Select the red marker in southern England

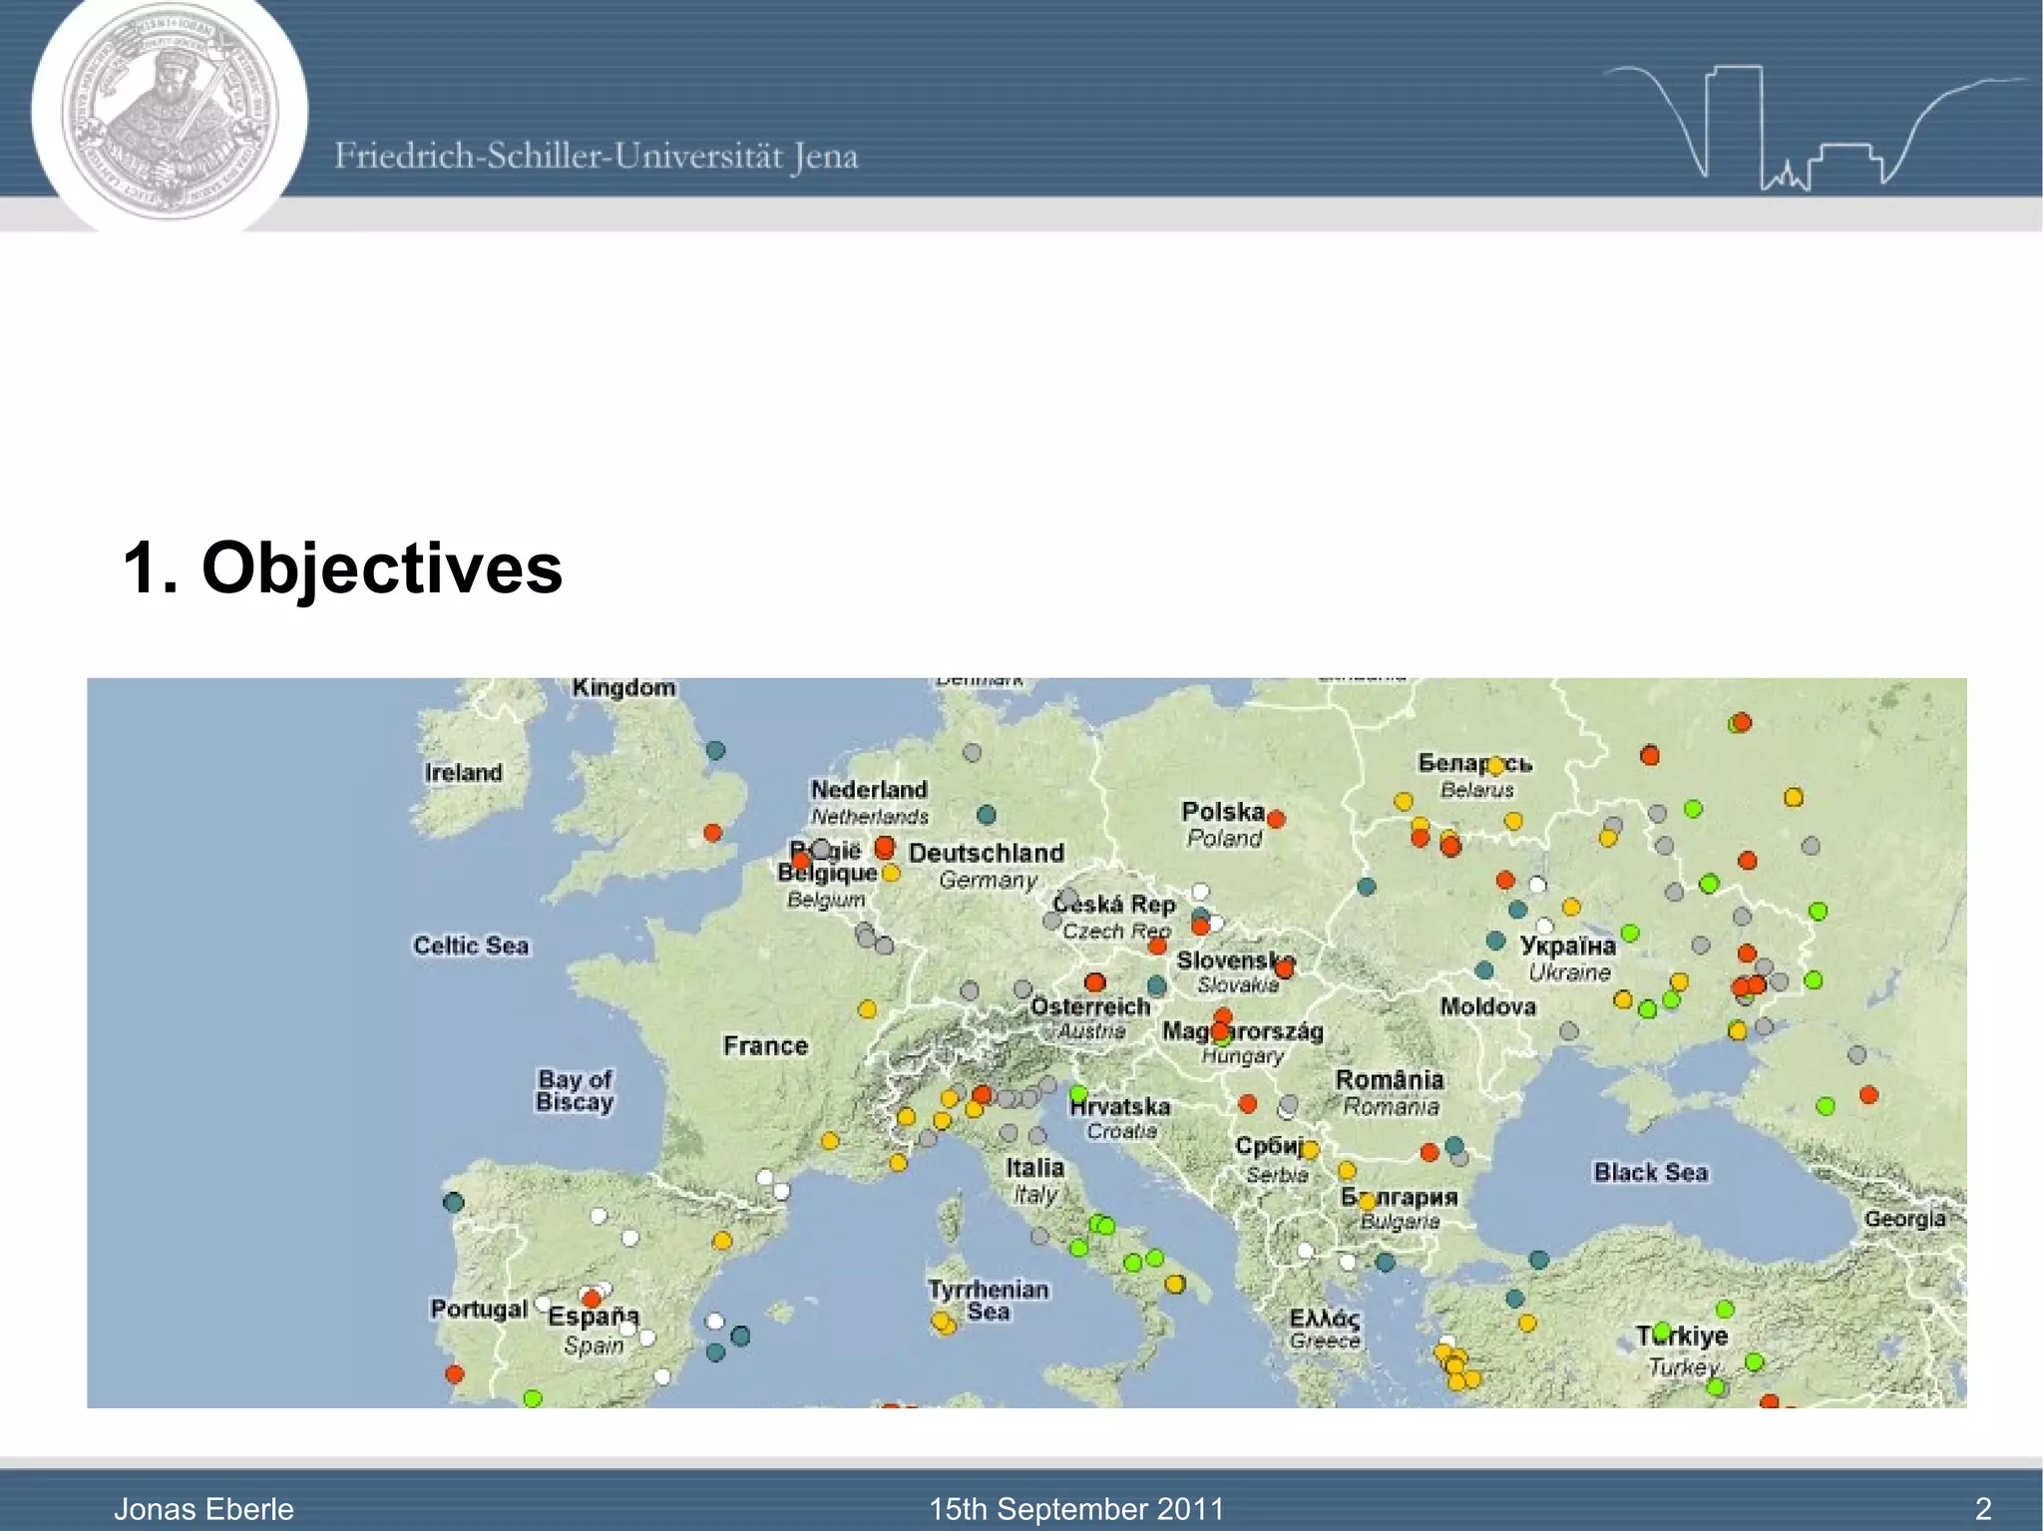(x=712, y=832)
